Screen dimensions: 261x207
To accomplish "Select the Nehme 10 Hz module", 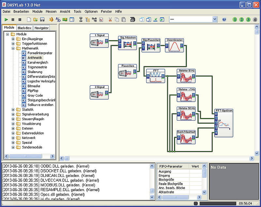I will tap(186, 76).
